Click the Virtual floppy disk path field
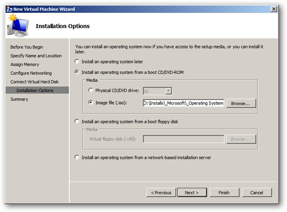The height and width of the screenshot is (212, 287). click(184, 139)
